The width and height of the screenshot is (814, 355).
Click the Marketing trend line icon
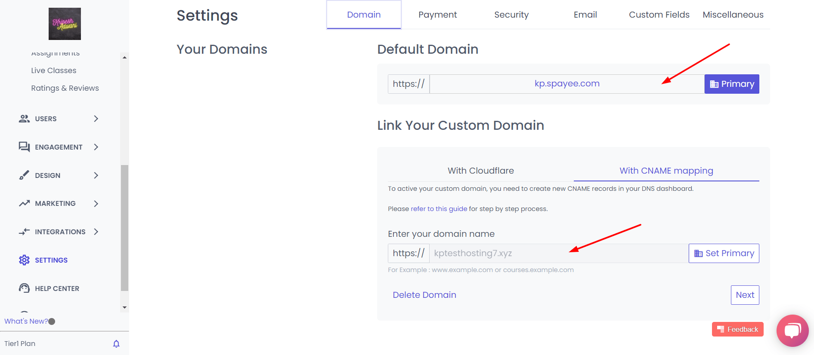point(24,203)
